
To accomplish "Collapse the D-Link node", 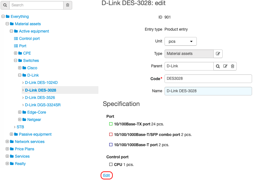I will (20, 75).
